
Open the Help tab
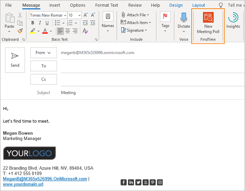point(155,5)
